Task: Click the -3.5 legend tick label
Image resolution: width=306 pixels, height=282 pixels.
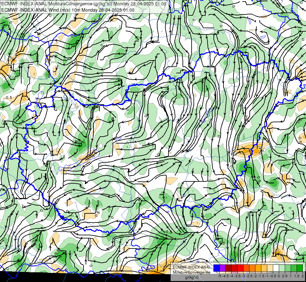Action: coord(238,276)
